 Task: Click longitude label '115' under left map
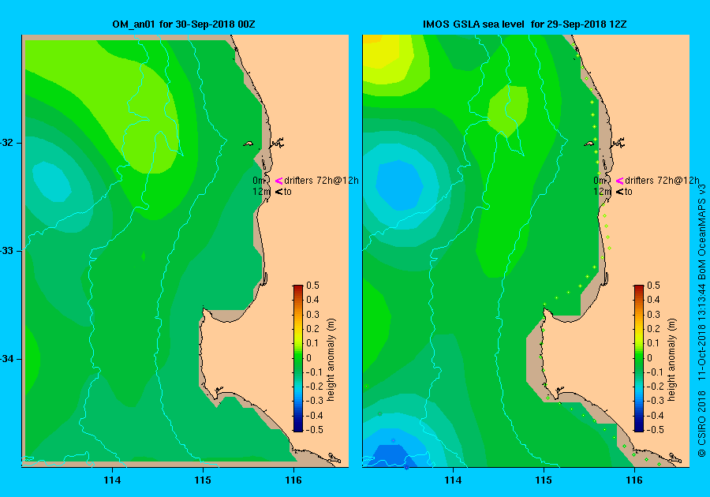pos(203,480)
